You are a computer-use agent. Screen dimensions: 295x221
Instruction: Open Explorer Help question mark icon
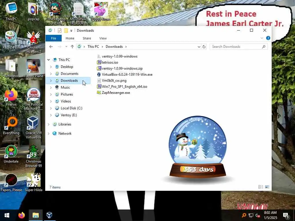coord(268,38)
